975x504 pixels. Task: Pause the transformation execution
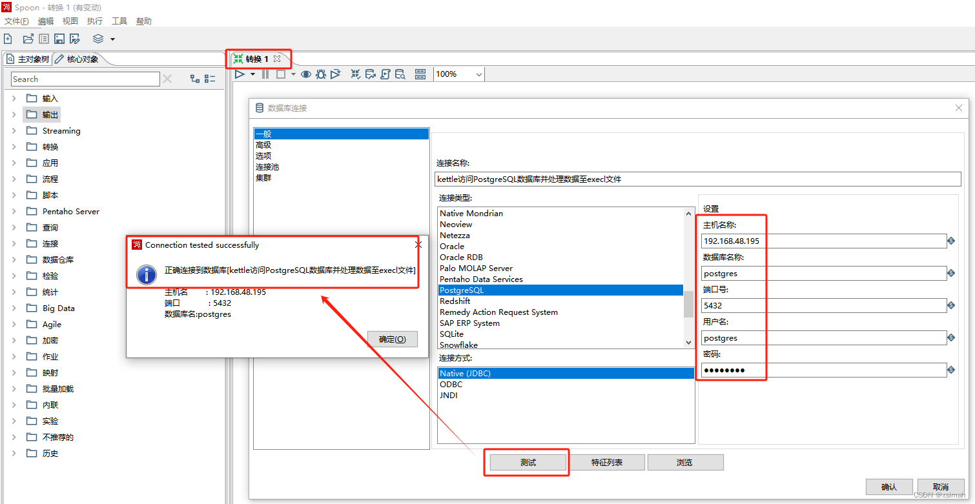click(x=265, y=74)
